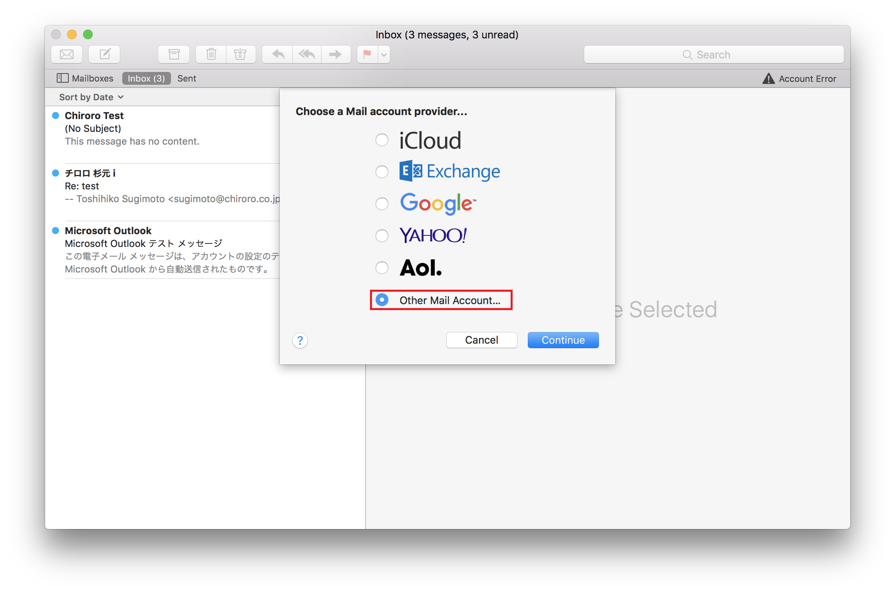Select the iCloud radio button
The height and width of the screenshot is (593, 895).
tap(382, 140)
